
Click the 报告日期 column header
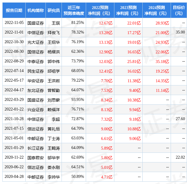click(14, 10)
